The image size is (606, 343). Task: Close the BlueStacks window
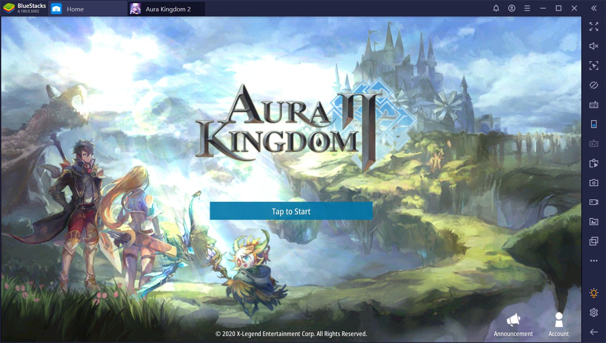[x=574, y=8]
